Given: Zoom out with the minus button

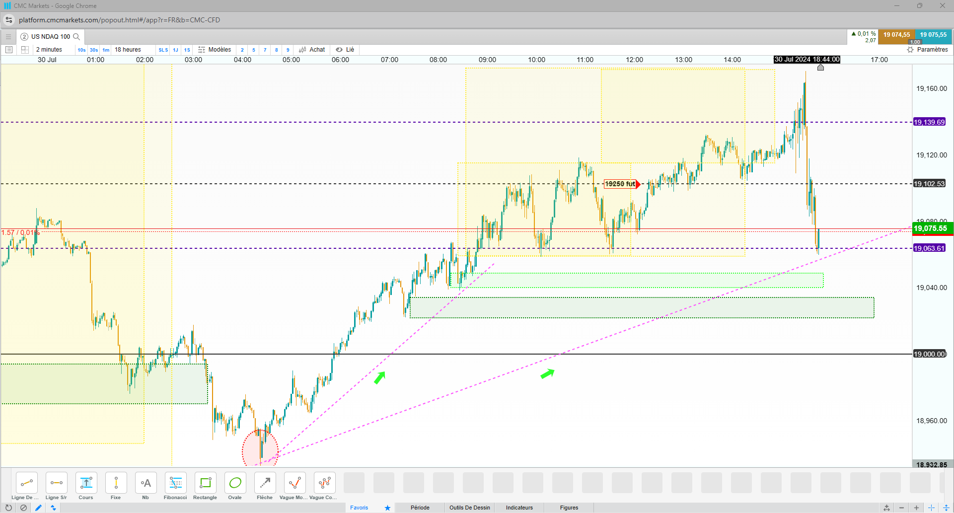Looking at the screenshot, I should [901, 508].
